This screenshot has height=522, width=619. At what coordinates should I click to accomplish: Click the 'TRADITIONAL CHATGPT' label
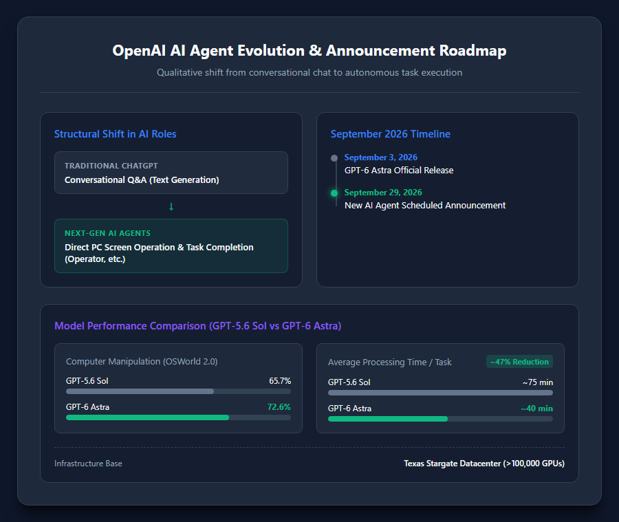tap(111, 166)
